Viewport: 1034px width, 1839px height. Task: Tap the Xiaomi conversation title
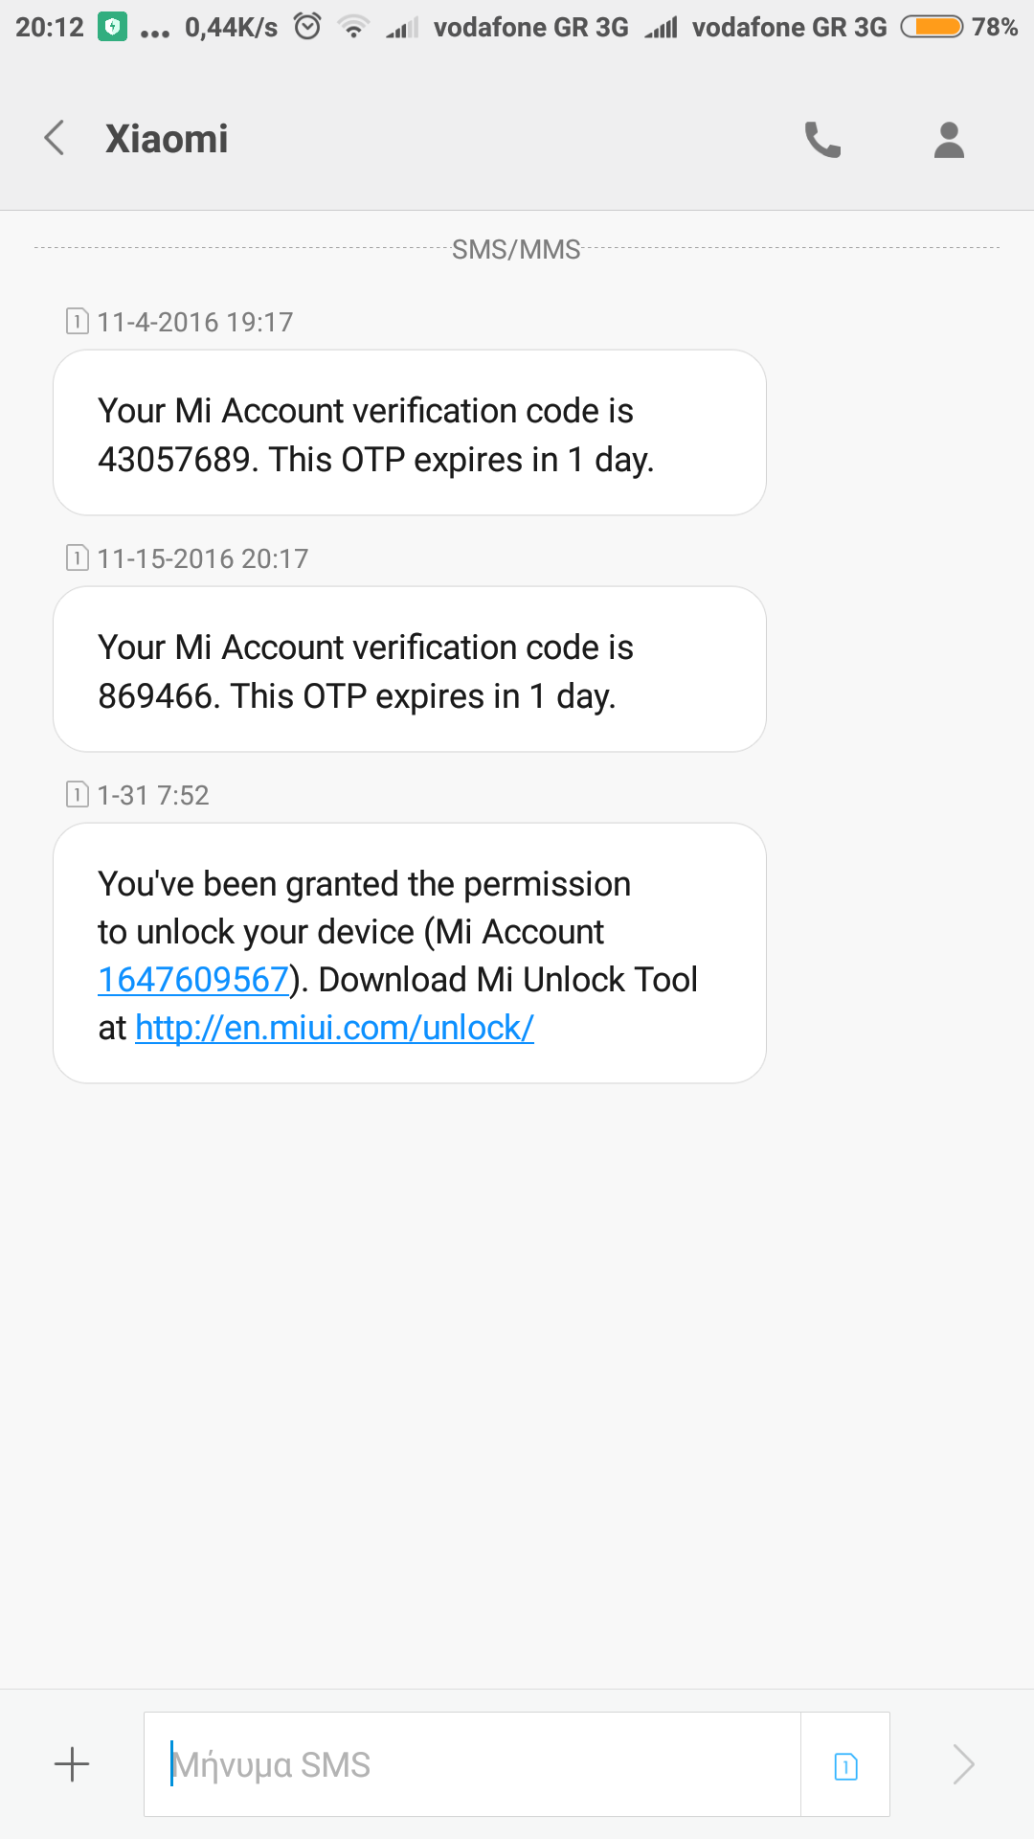[x=167, y=140]
